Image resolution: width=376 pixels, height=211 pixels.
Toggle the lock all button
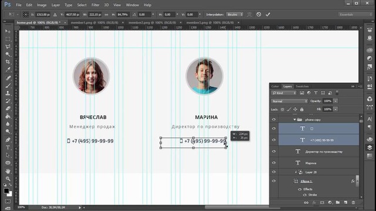coord(301,110)
